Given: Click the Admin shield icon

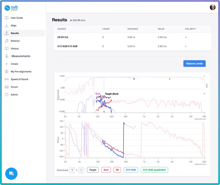Looking at the screenshot, I should [x=6, y=95].
